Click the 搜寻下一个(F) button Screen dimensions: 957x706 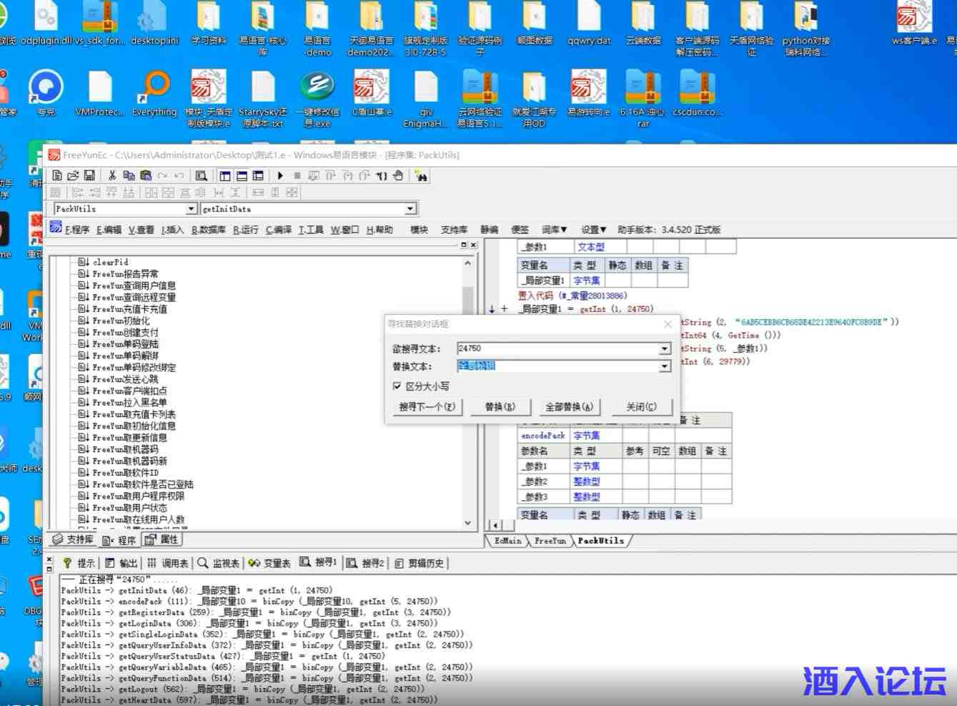pyautogui.click(x=427, y=407)
